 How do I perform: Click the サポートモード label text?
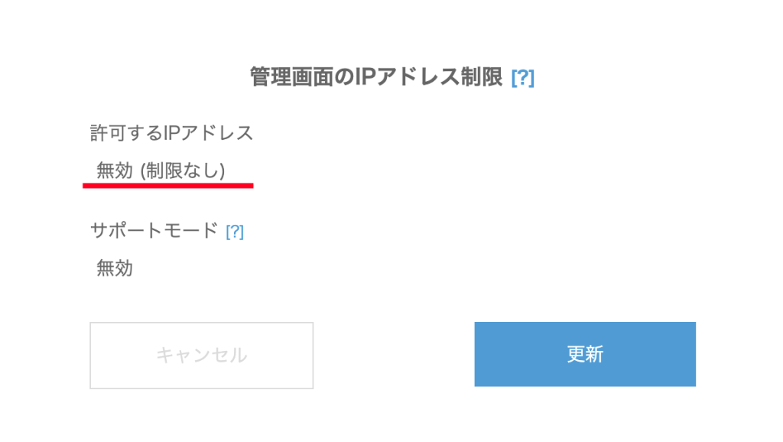pyautogui.click(x=154, y=230)
